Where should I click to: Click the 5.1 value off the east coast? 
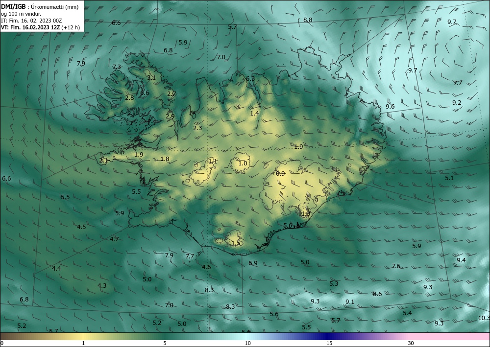(449, 178)
